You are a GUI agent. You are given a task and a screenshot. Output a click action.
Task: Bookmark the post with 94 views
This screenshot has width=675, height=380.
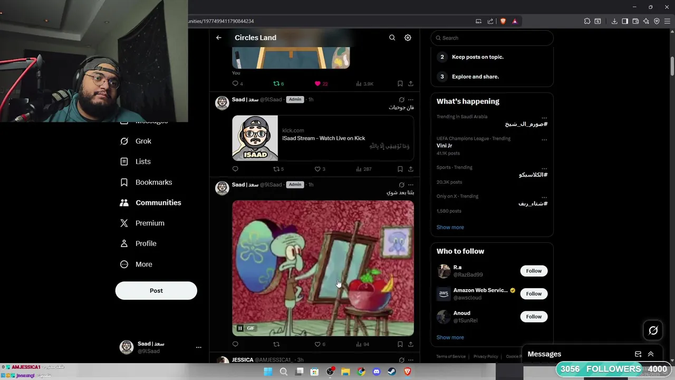[400, 344]
